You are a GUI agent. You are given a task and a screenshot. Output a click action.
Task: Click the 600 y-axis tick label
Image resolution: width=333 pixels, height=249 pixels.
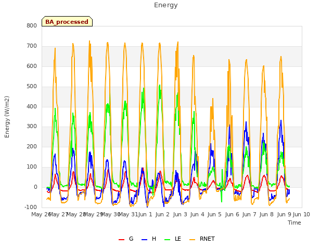pyautogui.click(x=32, y=66)
